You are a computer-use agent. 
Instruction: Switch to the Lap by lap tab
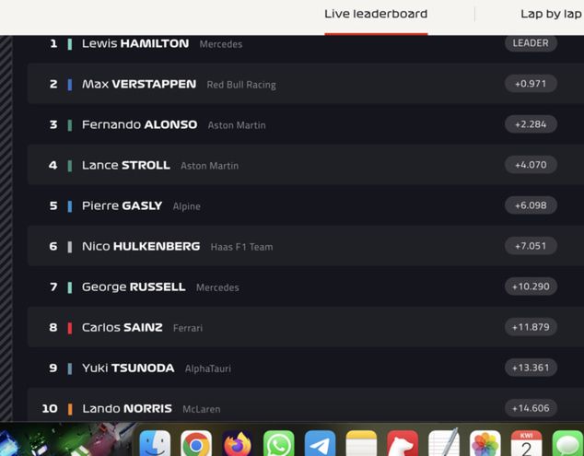(551, 14)
